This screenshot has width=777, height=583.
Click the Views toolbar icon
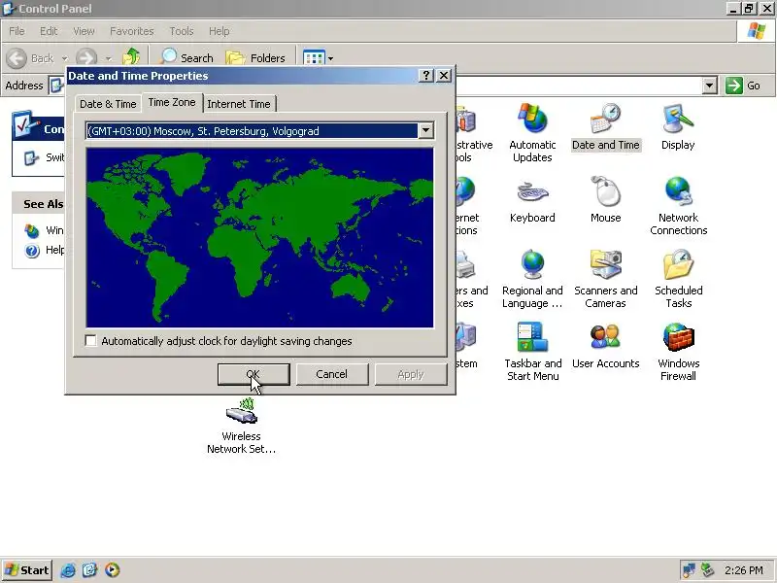click(x=314, y=58)
